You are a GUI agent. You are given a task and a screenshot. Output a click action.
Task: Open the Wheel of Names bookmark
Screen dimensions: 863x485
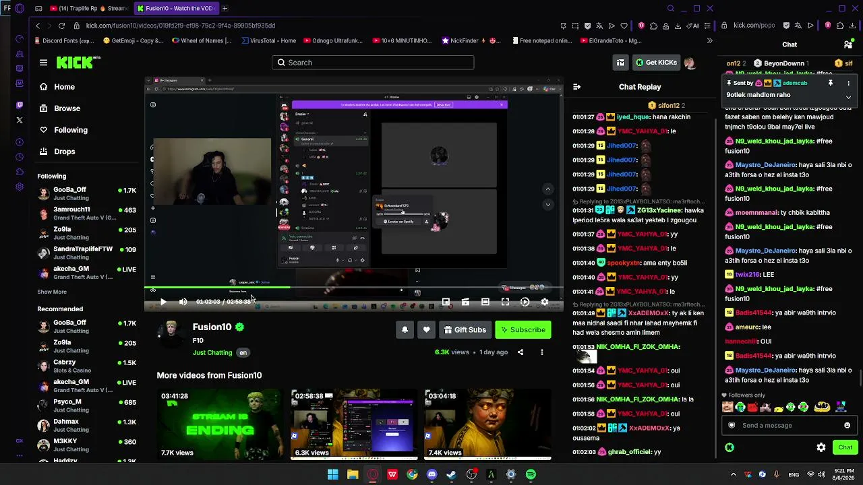(202, 40)
